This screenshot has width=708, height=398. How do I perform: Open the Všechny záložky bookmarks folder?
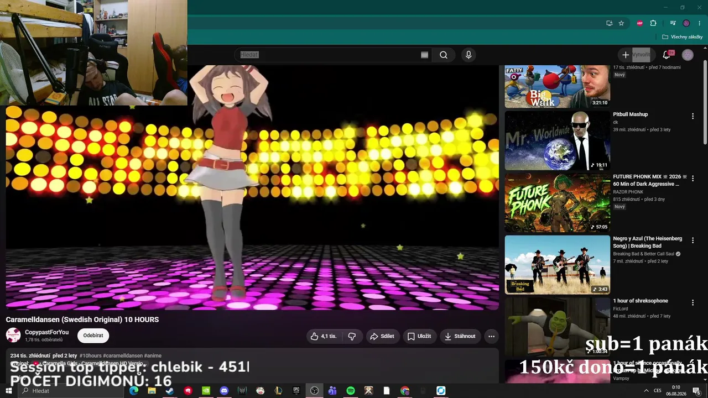point(683,37)
